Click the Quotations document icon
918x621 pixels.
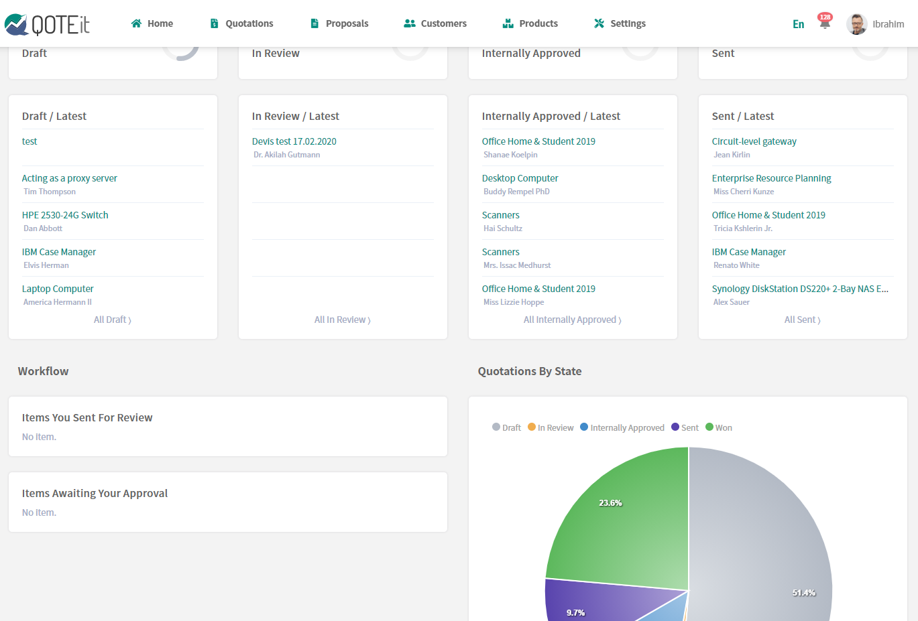215,23
